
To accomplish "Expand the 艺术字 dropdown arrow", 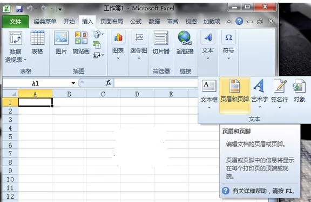I will point(260,107).
